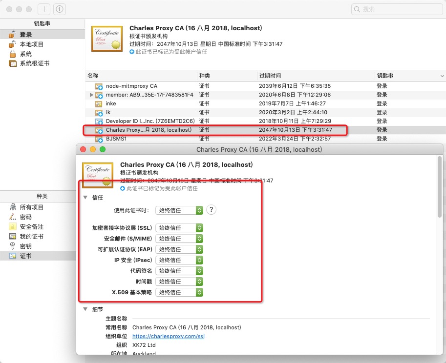Click the 系统 closed-lock icon
Viewport: 446px width, 363px height.
click(13, 54)
